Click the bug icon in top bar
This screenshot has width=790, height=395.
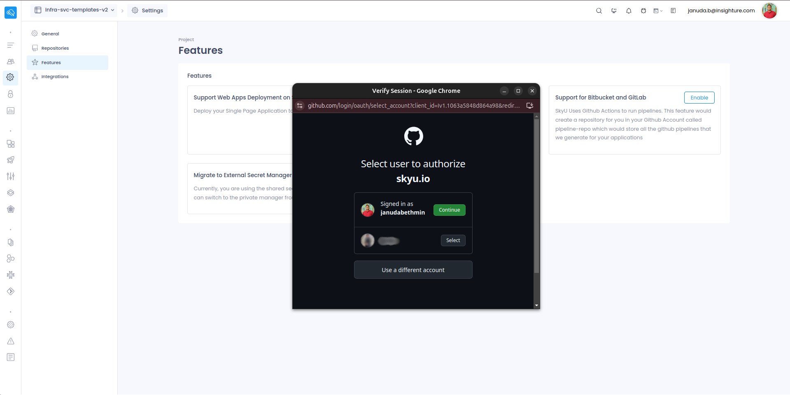(x=643, y=11)
